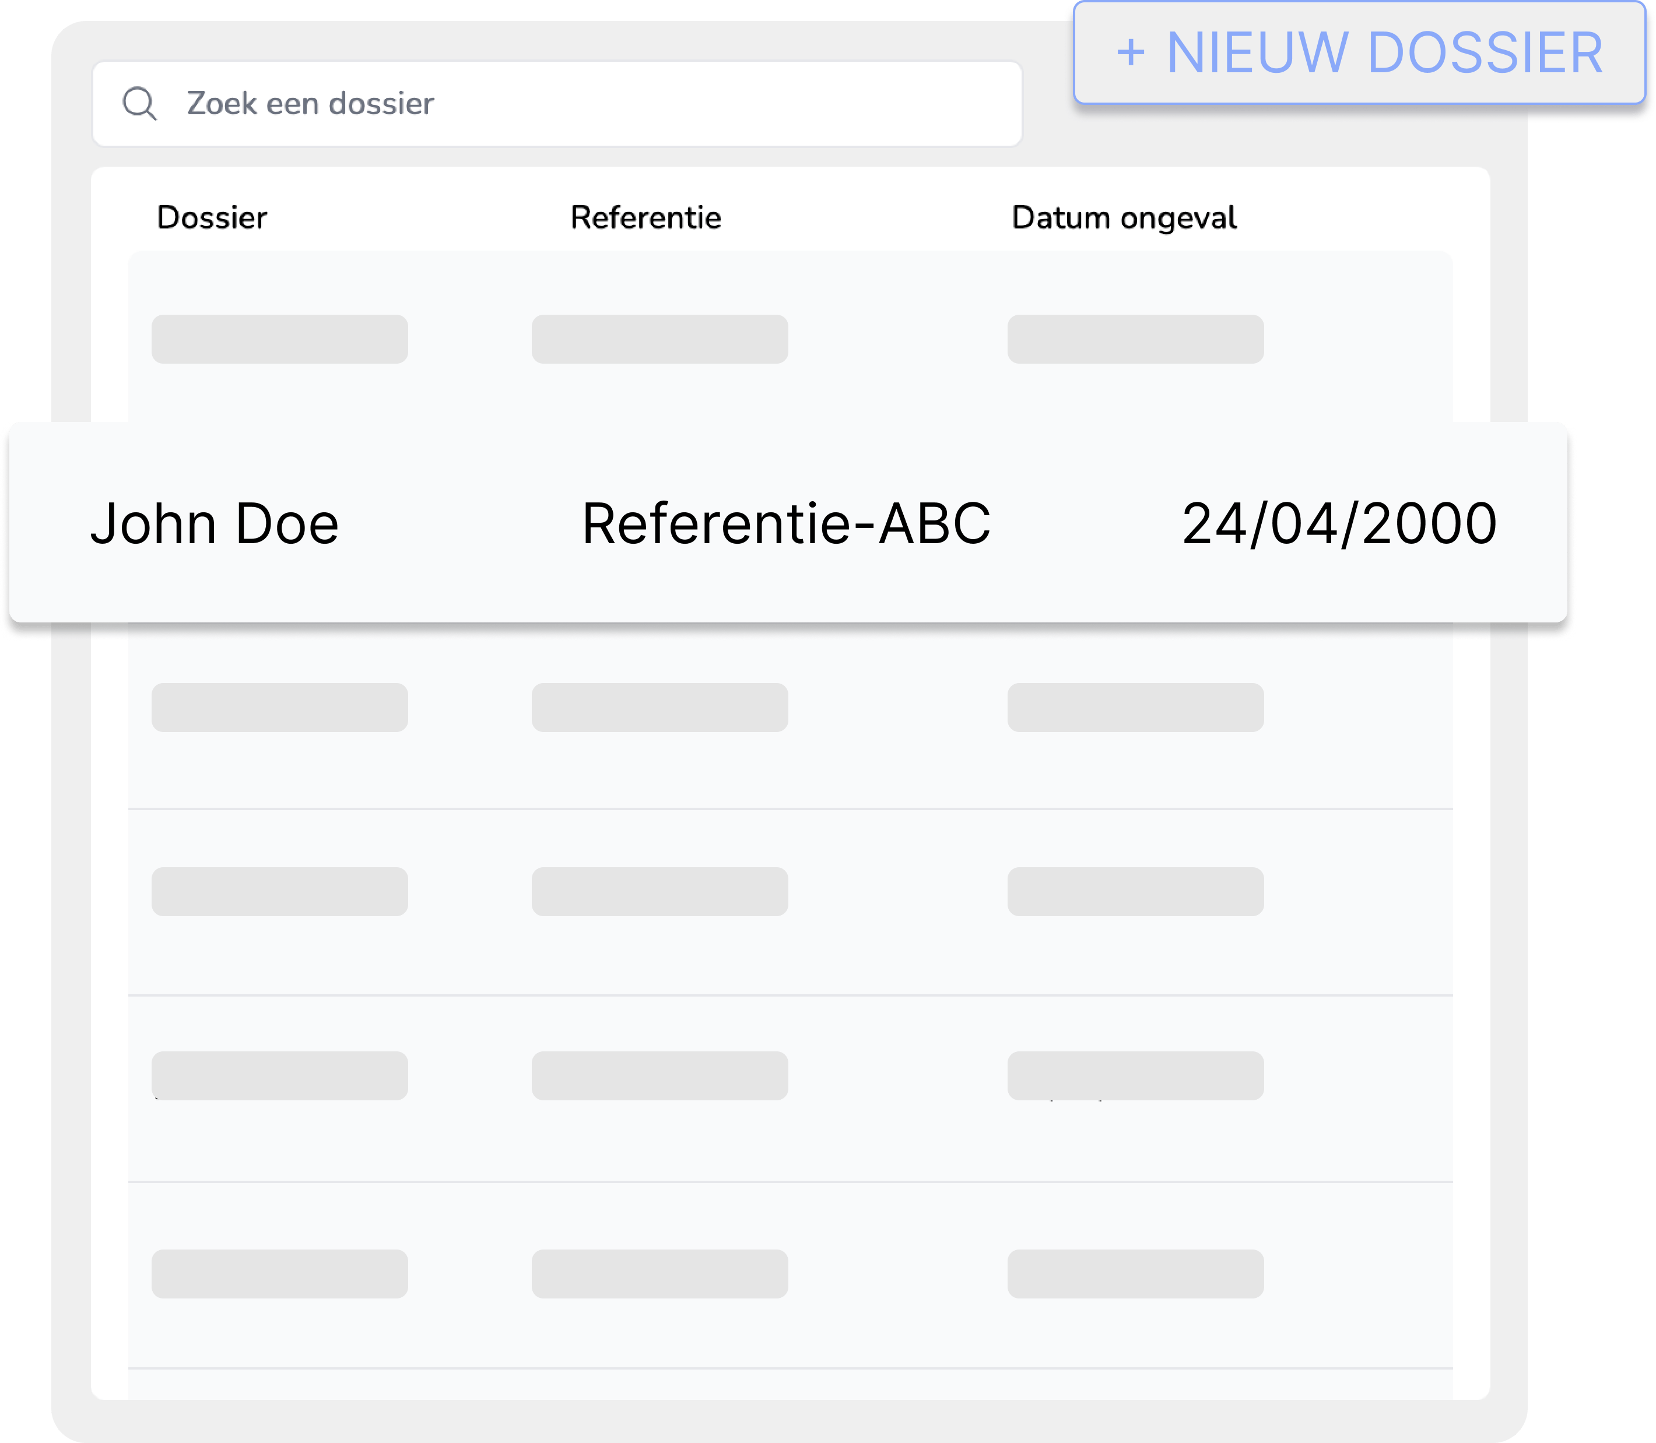Focus the 'Zoek een dossier' search field
The image size is (1656, 1443).
[x=557, y=104]
